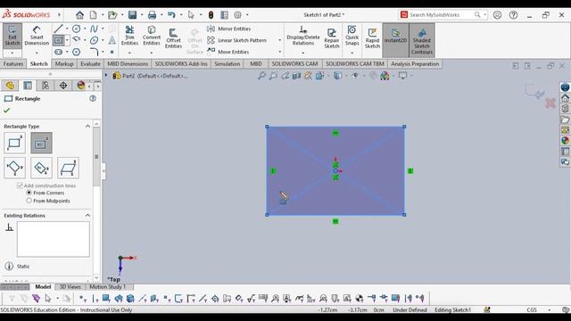
Task: Toggle Add construction lines checkbox
Action: coord(20,185)
